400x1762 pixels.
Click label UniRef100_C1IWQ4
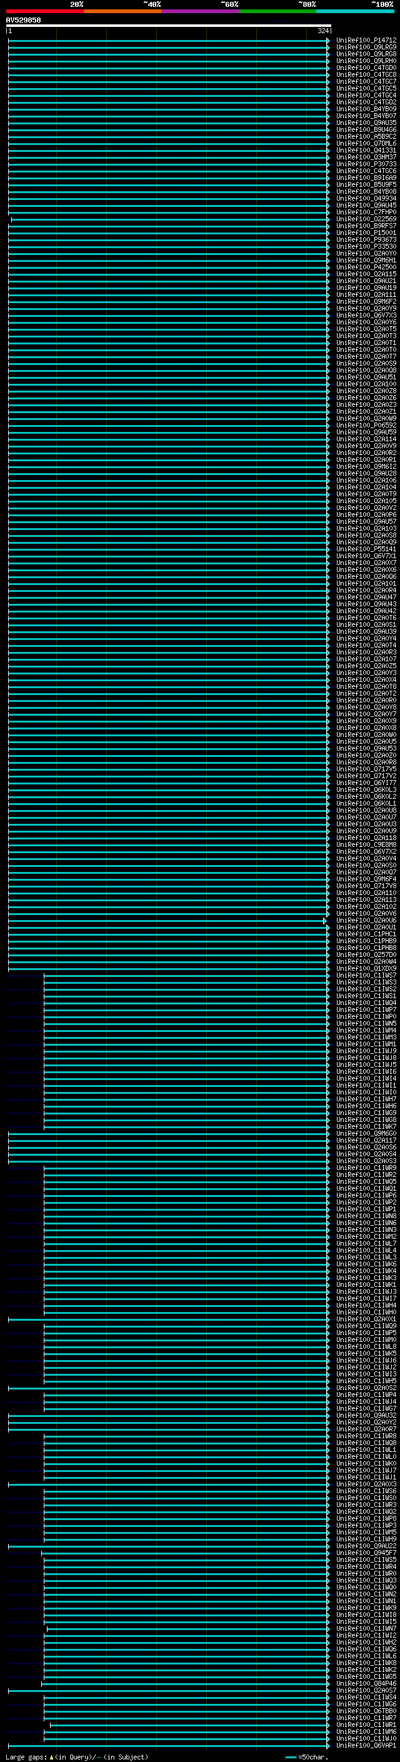click(x=366, y=1003)
